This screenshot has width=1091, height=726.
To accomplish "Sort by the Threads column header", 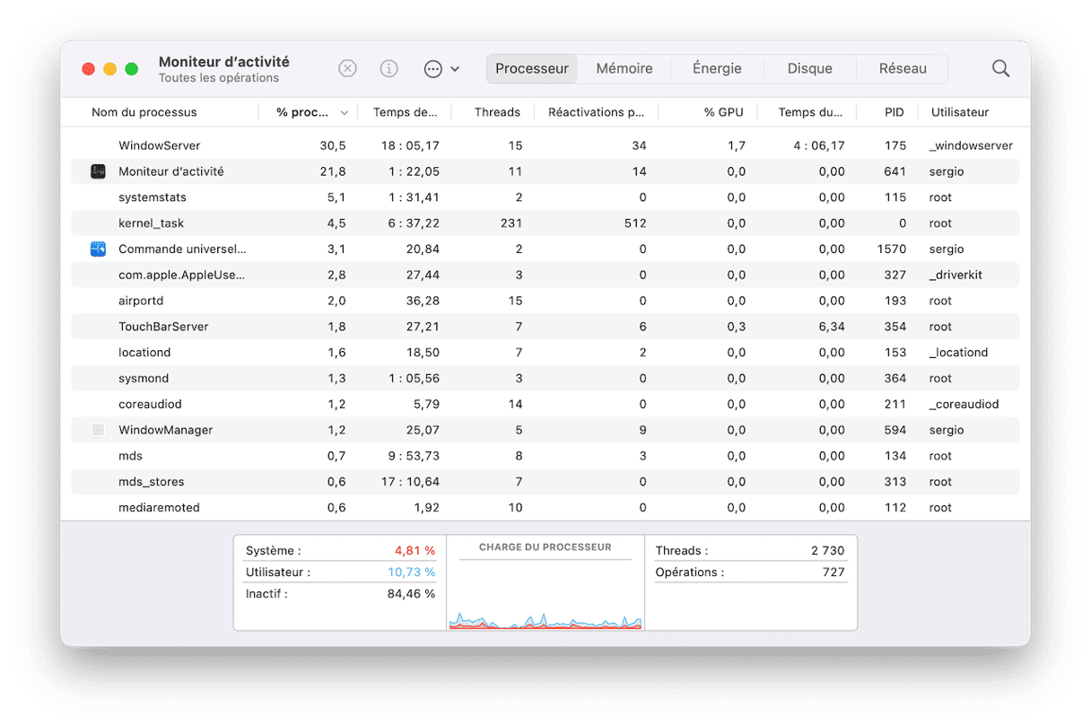I will [x=496, y=113].
